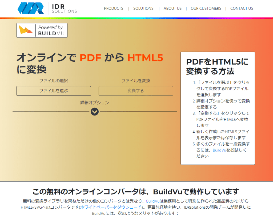Click step 1 「ファイルを選ぶ」をクリック text
Screen dimensions: 273x223
coord(223,89)
